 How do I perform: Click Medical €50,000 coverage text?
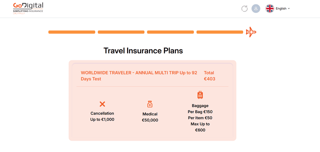[150, 117]
